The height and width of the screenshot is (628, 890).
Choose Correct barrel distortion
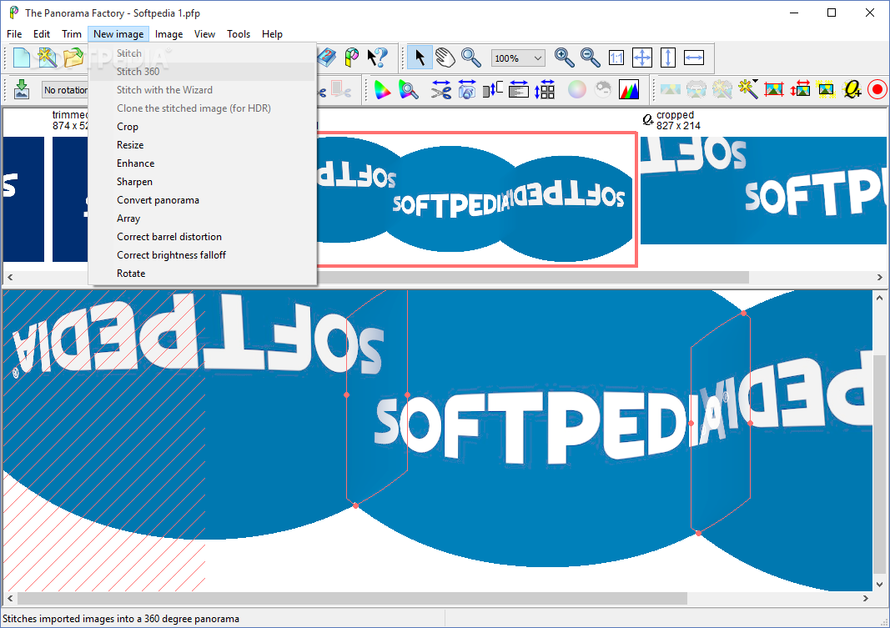coord(202,237)
